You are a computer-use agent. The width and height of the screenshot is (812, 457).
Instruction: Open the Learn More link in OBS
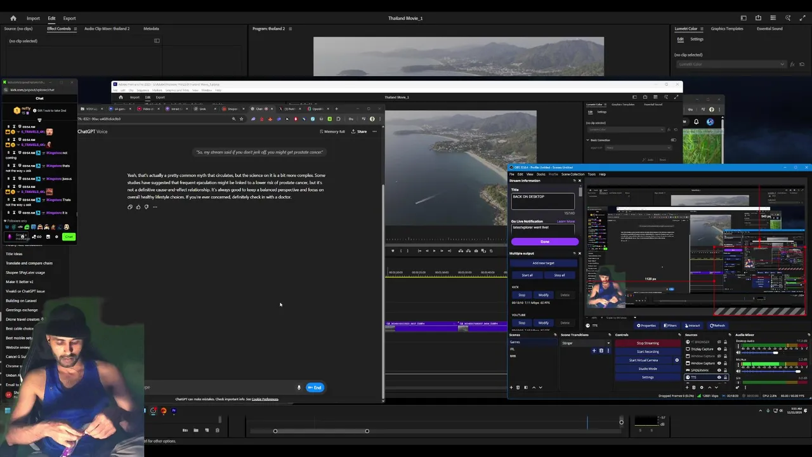565,222
